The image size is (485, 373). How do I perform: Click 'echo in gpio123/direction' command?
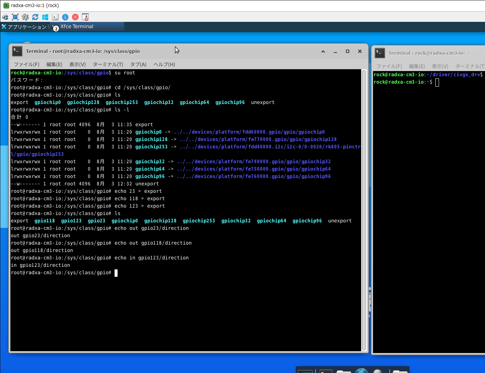152,258
